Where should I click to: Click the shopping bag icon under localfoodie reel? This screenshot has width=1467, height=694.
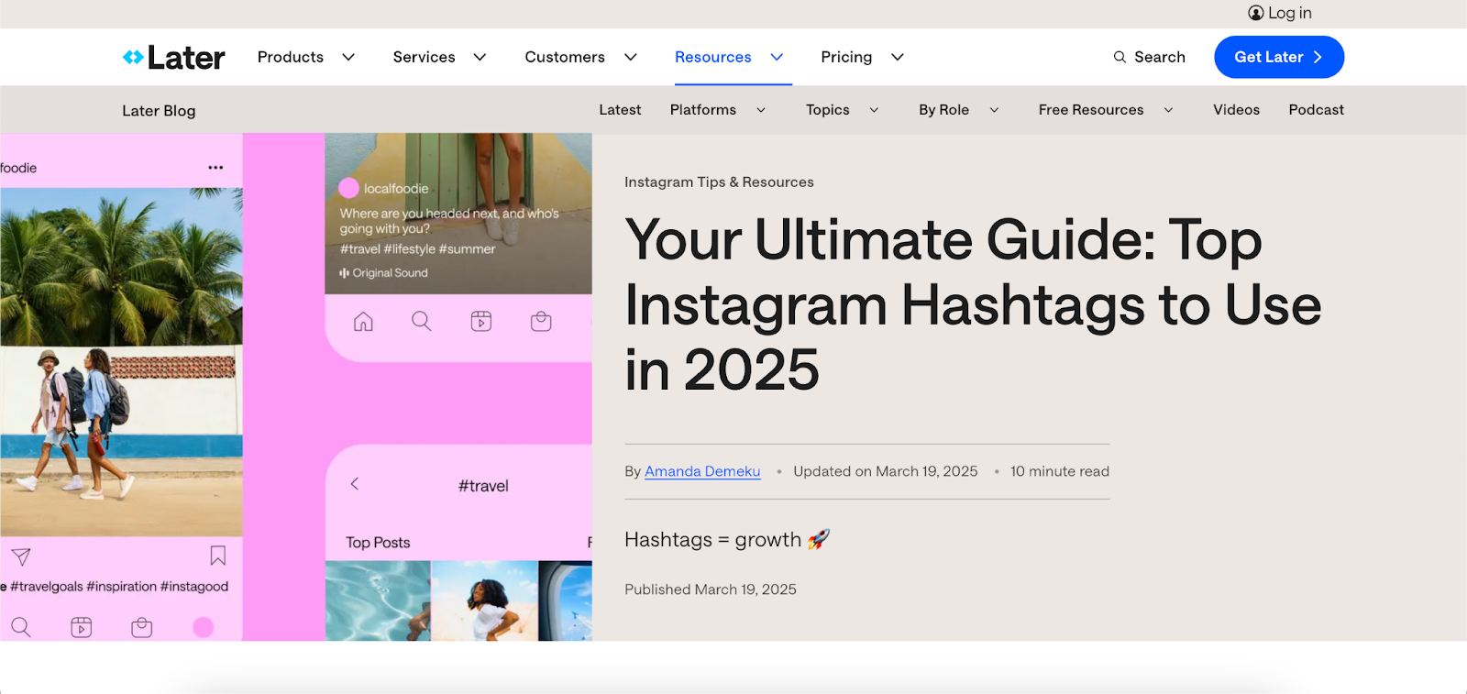tap(541, 321)
